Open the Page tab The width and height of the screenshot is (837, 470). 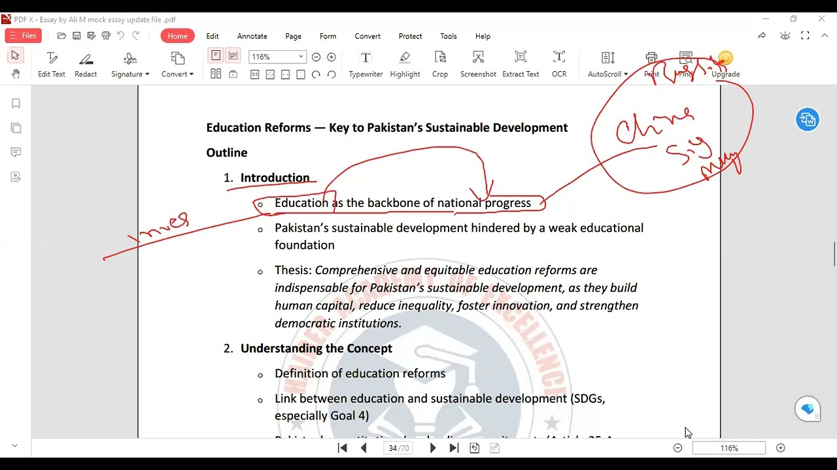293,36
